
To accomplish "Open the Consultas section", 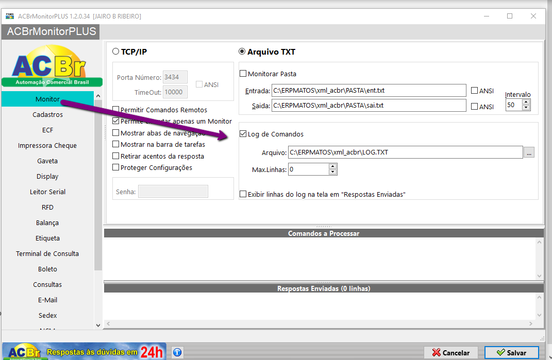I will [47, 285].
